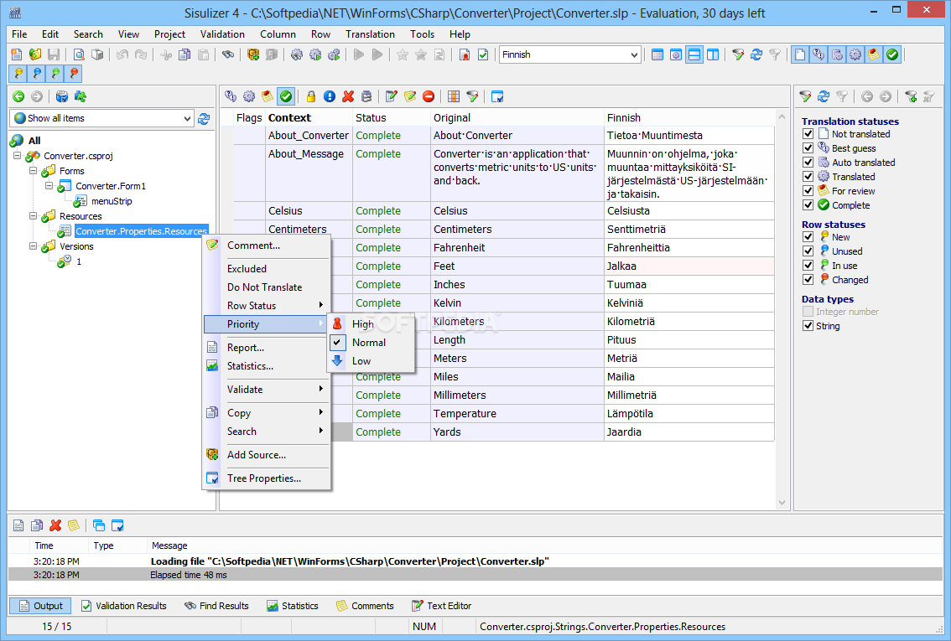951x641 pixels.
Task: Click the Finnish column header
Action: pos(689,117)
